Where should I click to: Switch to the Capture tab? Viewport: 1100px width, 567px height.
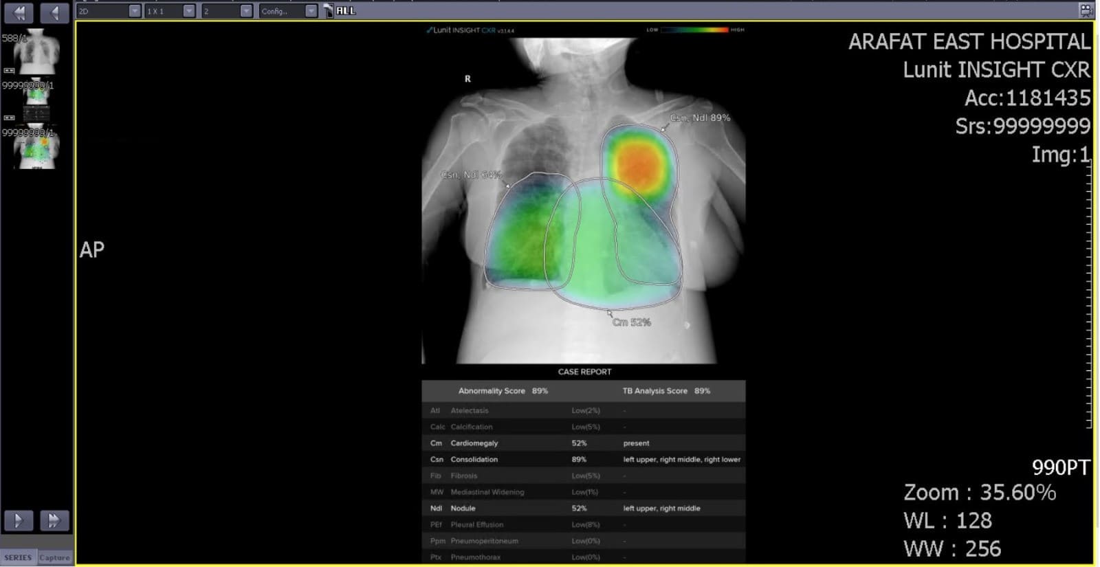(54, 557)
